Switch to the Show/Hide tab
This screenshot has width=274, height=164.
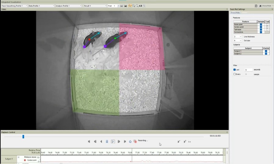[x=235, y=13]
